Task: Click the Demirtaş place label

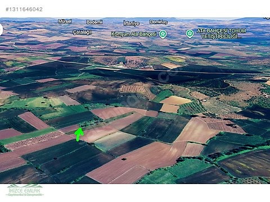Action: (x=159, y=22)
